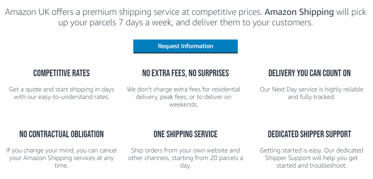Click the Dedicated Shipper Support heading

pos(309,134)
